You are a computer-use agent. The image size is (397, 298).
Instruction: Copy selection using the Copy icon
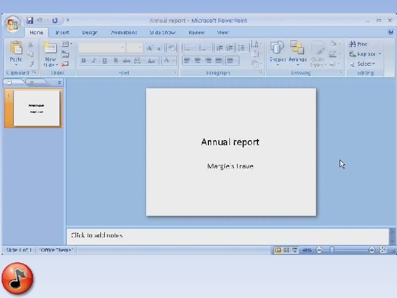(x=31, y=54)
